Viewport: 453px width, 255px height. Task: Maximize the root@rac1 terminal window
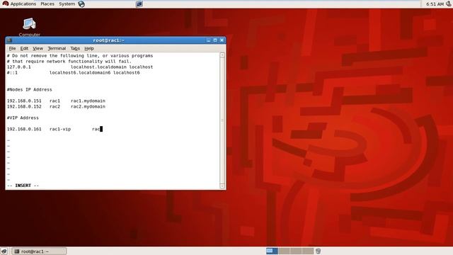point(215,40)
